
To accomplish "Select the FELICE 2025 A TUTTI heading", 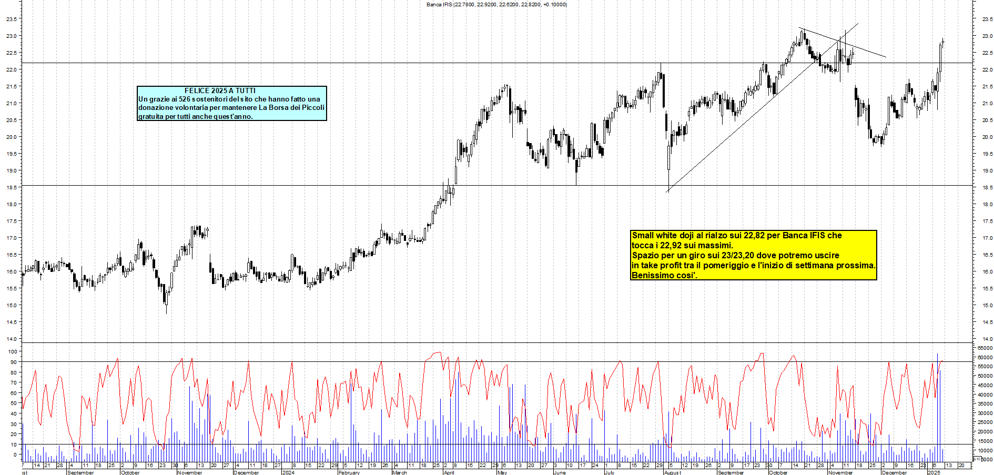I will 220,90.
